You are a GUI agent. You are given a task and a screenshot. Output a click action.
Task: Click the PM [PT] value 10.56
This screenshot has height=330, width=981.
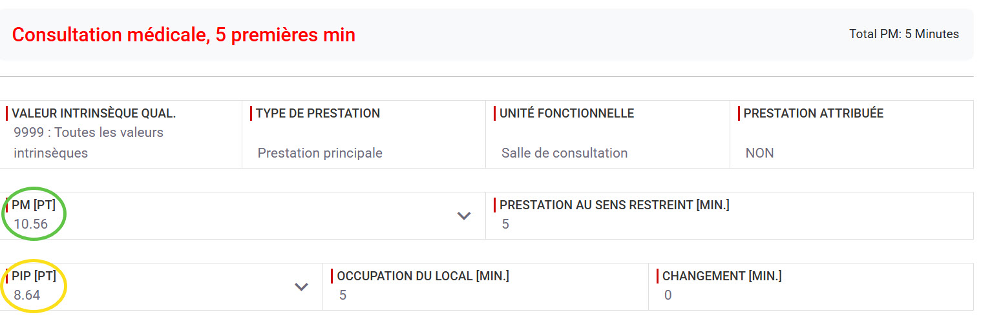click(x=30, y=224)
